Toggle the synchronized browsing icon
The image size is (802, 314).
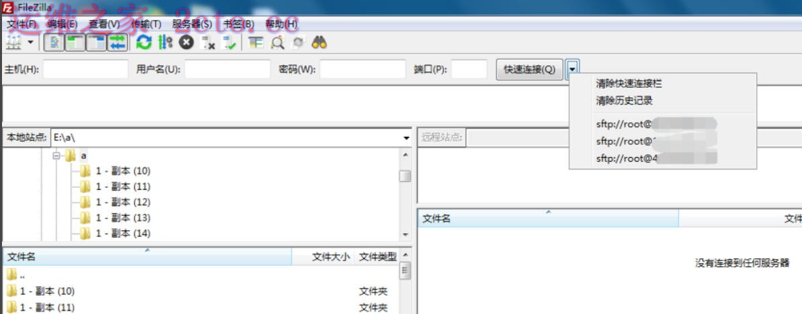tap(298, 43)
